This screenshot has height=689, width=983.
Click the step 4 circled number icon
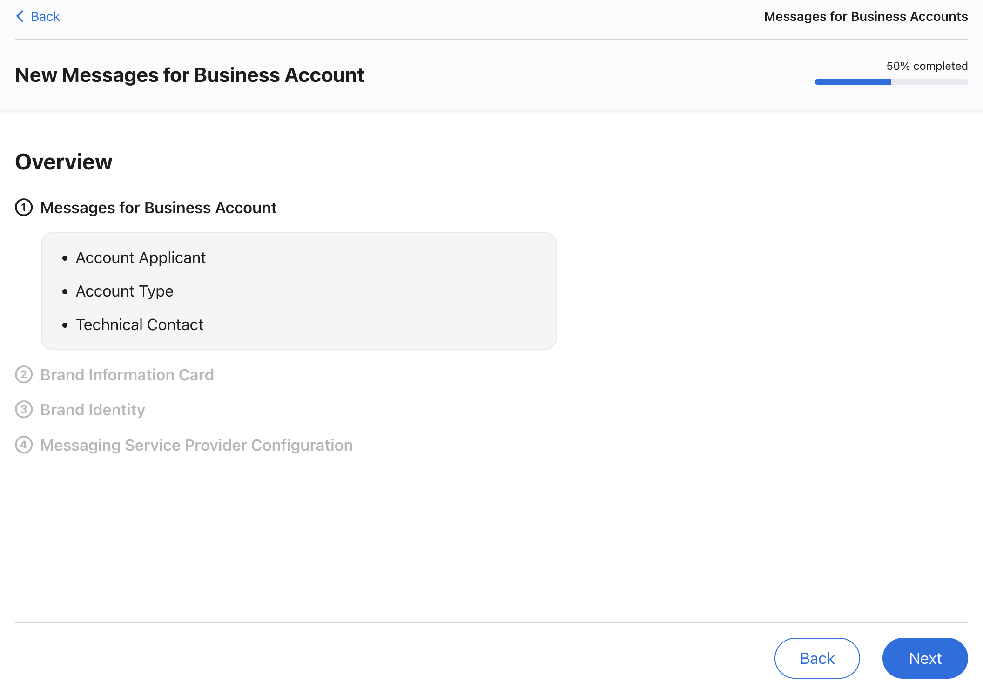[24, 445]
